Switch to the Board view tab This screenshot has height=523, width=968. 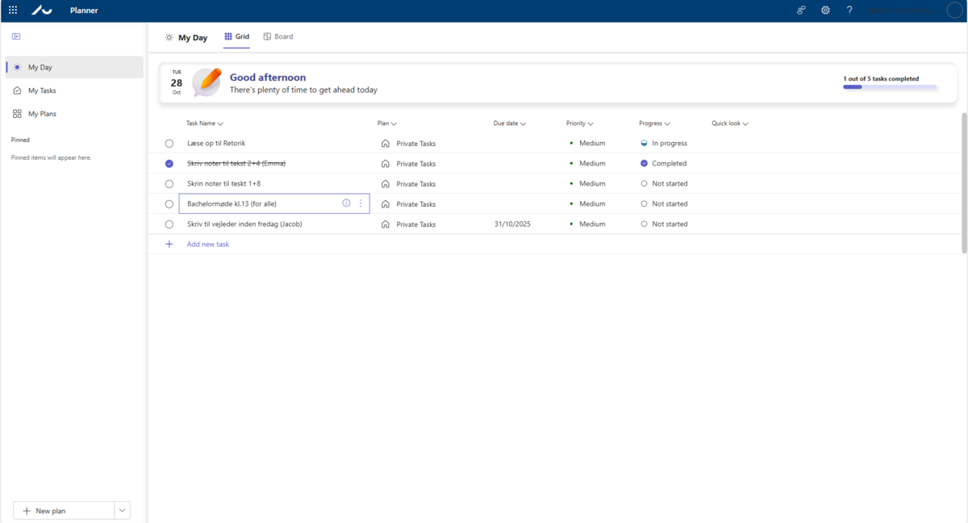278,37
